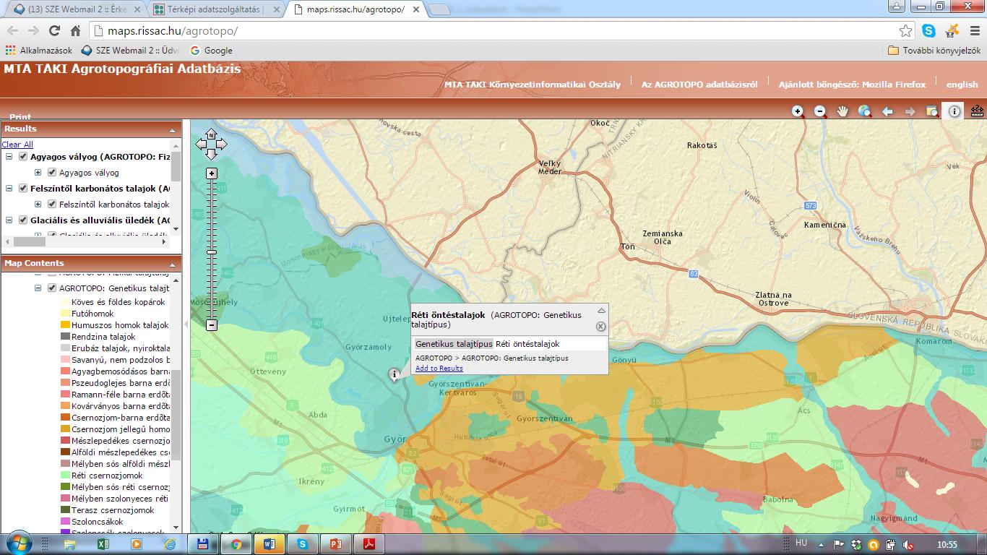This screenshot has height=555, width=987.
Task: Collapse the Results panel
Action: tap(173, 130)
